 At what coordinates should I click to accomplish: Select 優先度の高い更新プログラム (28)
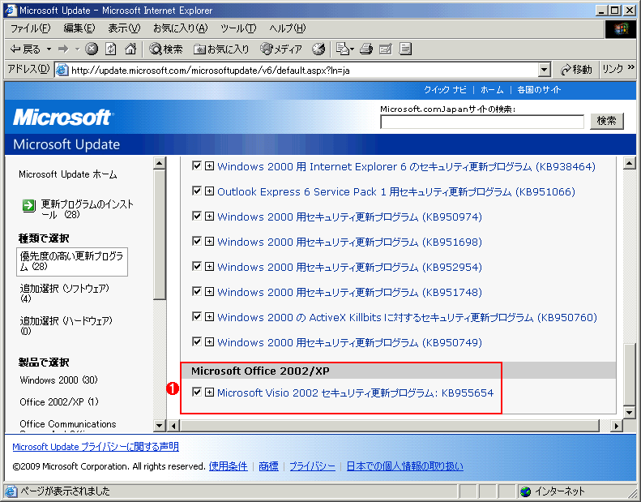pos(72,261)
